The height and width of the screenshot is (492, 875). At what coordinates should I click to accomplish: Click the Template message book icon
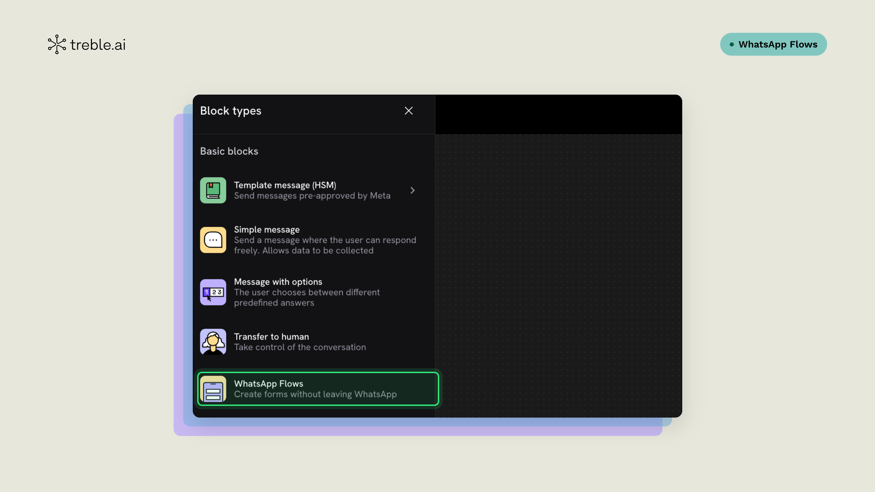point(213,190)
